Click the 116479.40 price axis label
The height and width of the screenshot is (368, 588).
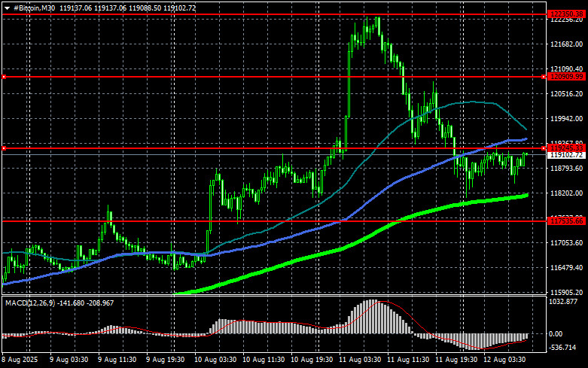pos(567,268)
